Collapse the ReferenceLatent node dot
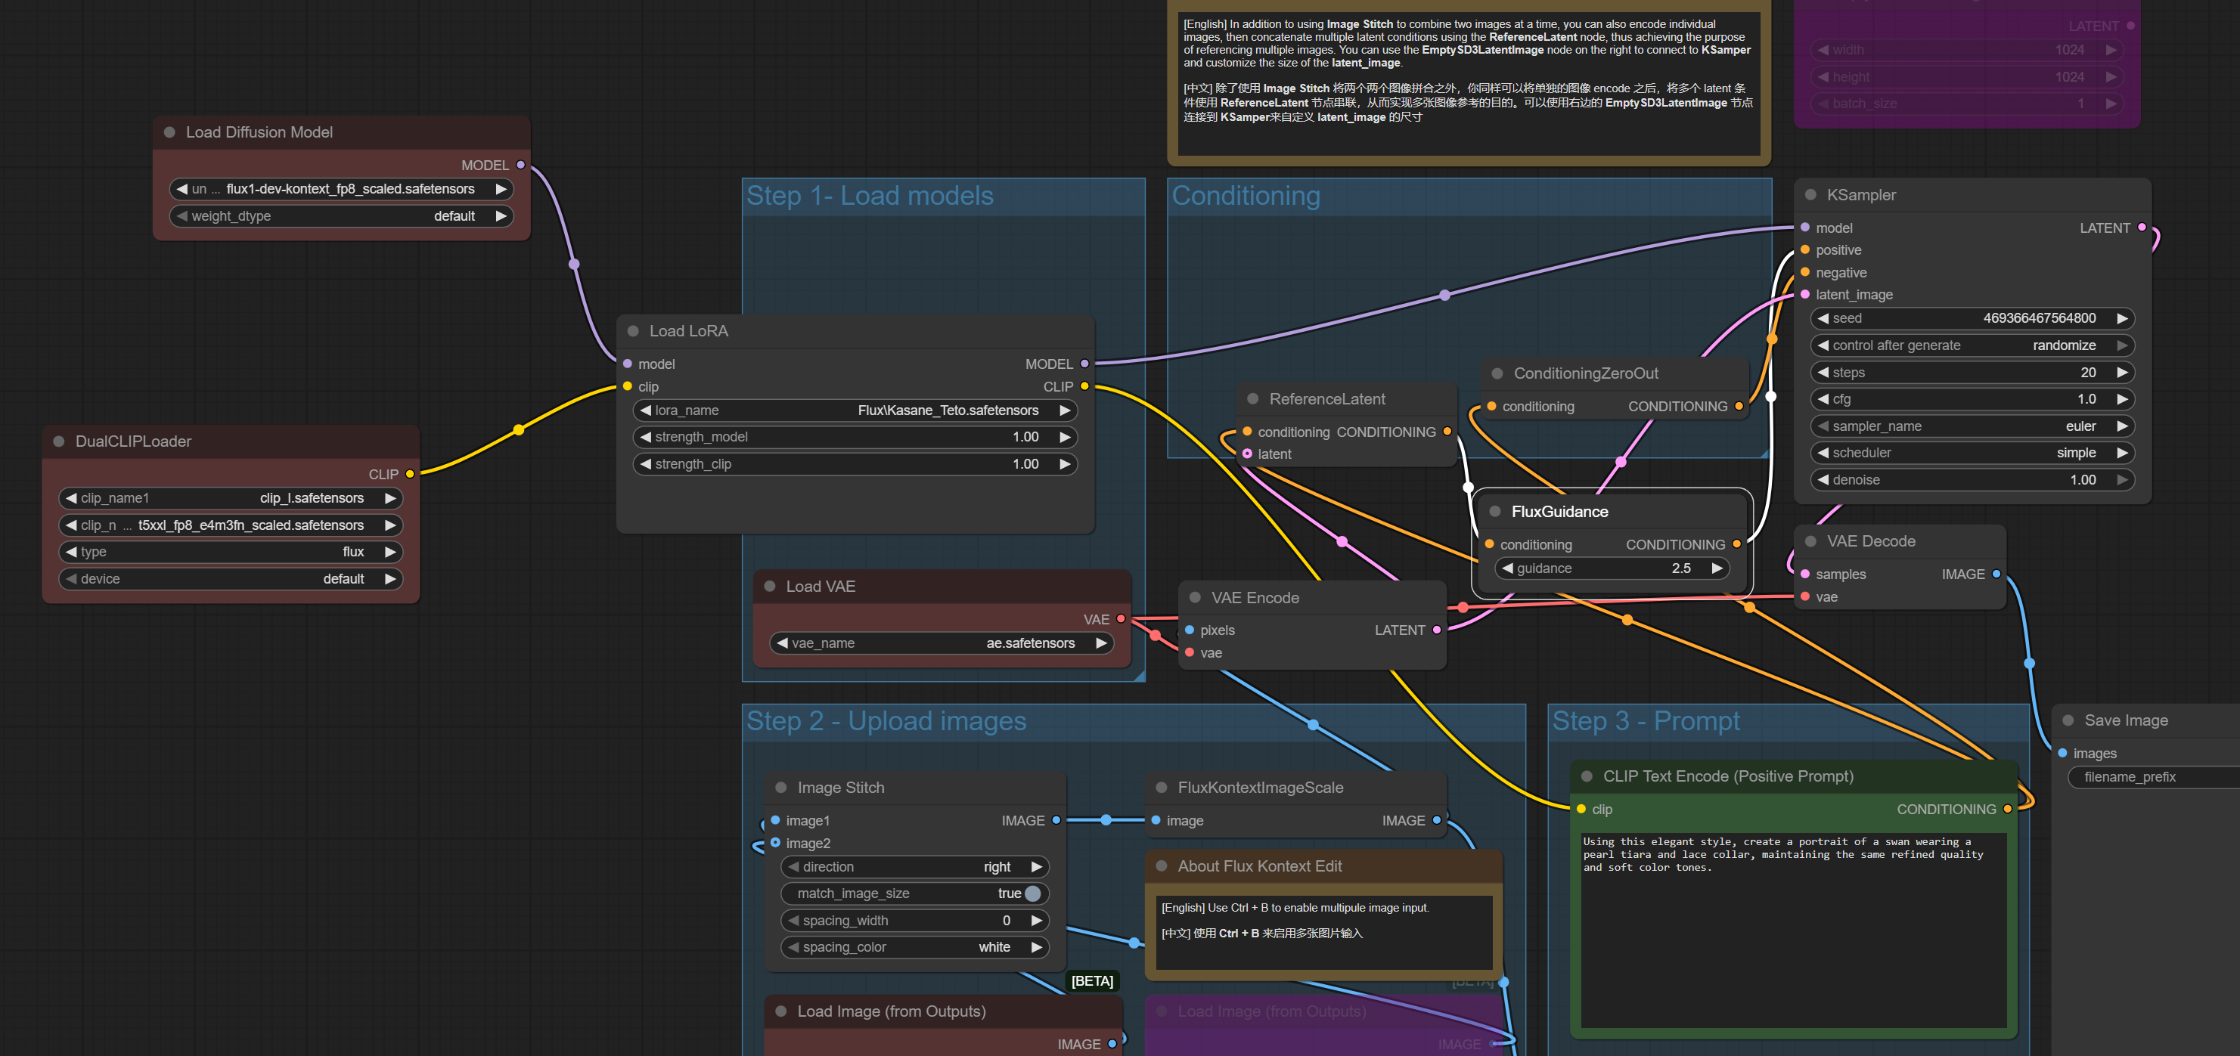 click(x=1253, y=399)
